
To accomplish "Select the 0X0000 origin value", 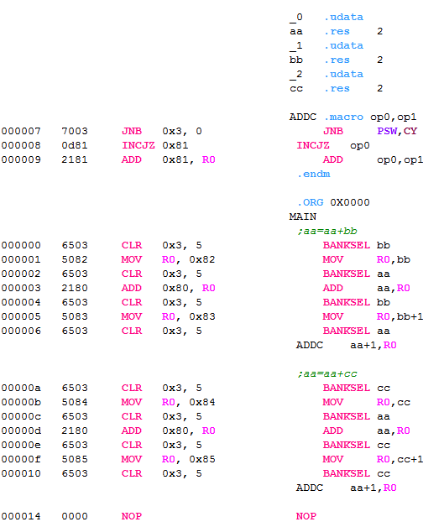I will 350,203.
